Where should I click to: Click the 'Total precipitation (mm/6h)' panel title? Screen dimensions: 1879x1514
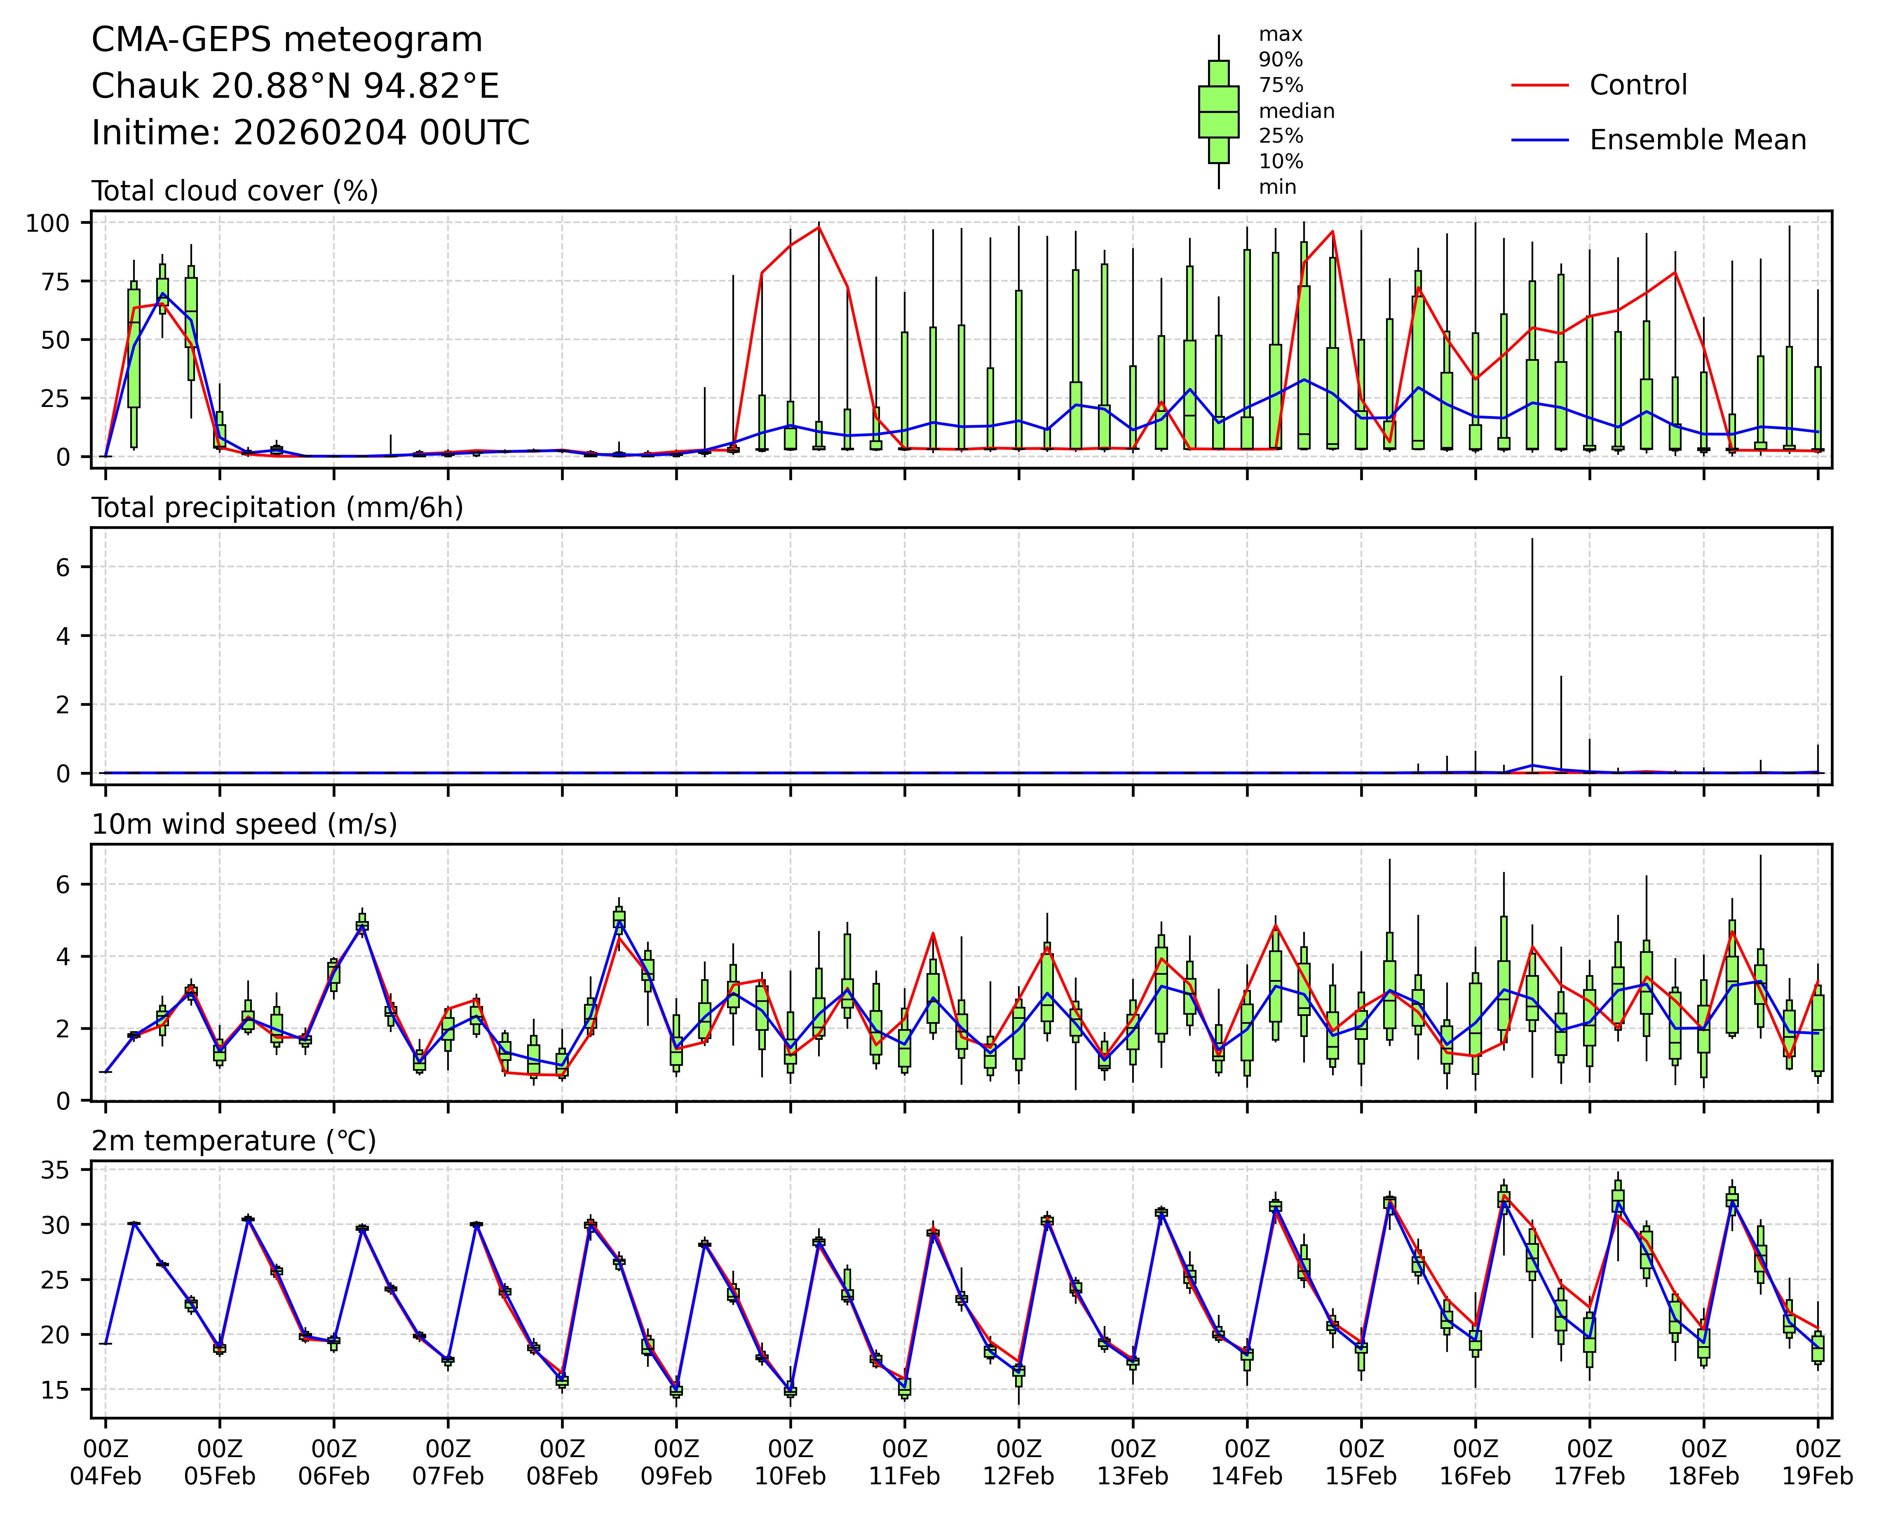pos(277,508)
